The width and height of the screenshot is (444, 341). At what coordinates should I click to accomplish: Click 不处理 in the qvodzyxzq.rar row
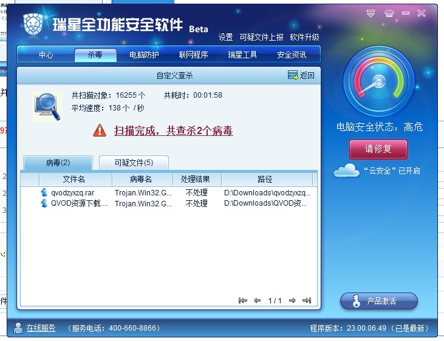[x=197, y=193]
